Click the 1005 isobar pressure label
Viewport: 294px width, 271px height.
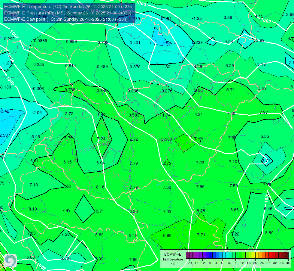click(x=267, y=198)
